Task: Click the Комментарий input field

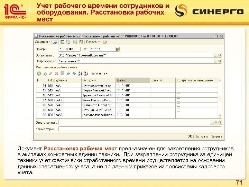Action: [x=140, y=129]
